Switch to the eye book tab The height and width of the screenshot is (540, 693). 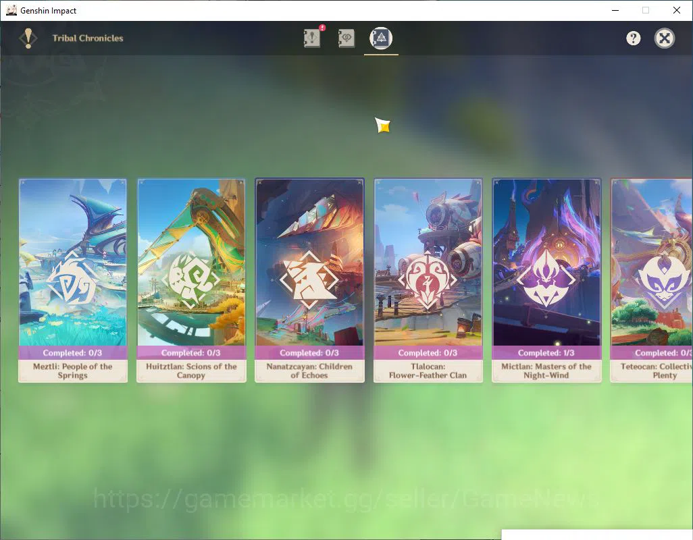point(346,38)
